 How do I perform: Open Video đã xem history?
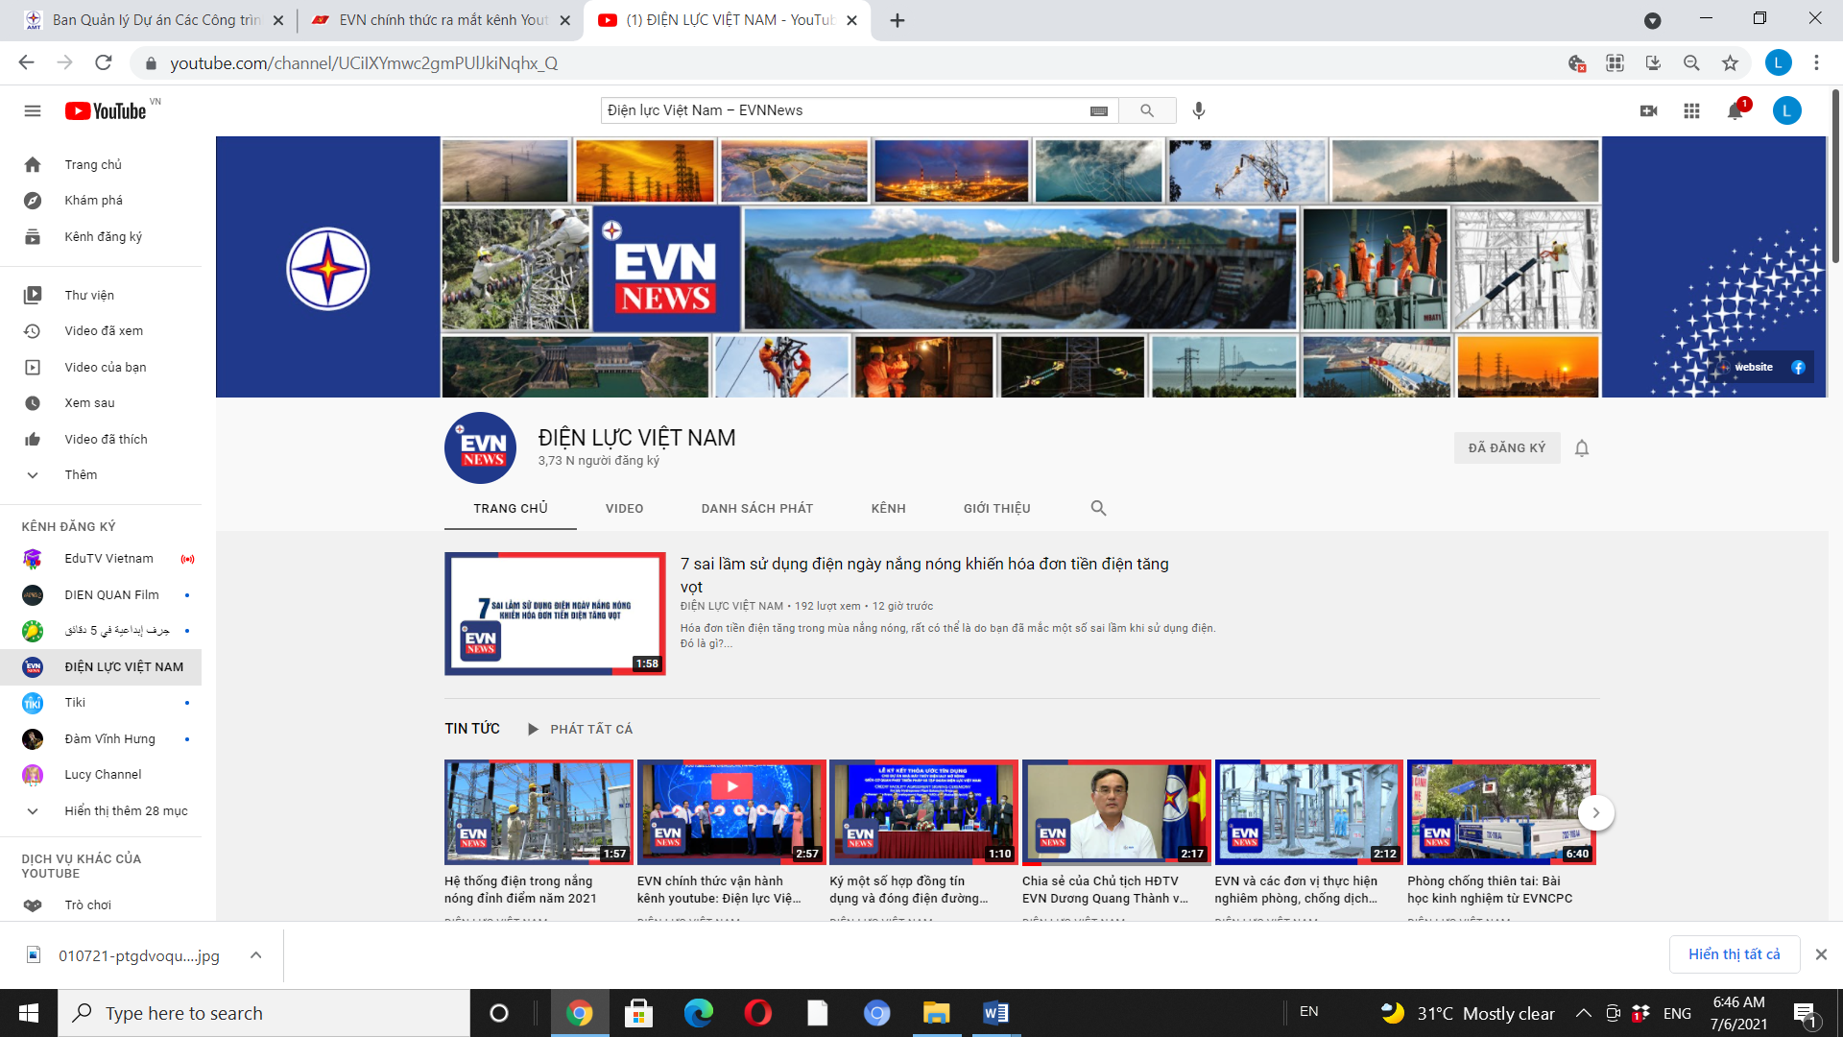(x=101, y=331)
